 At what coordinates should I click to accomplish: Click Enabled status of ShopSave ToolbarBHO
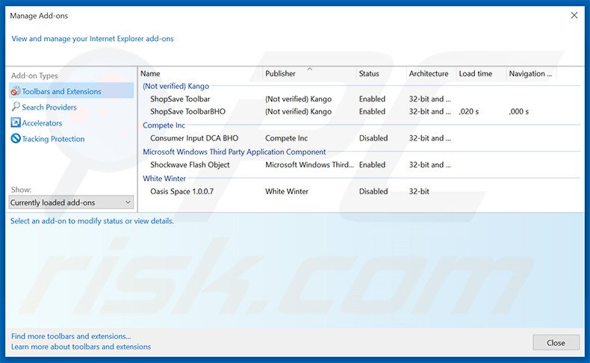(372, 111)
